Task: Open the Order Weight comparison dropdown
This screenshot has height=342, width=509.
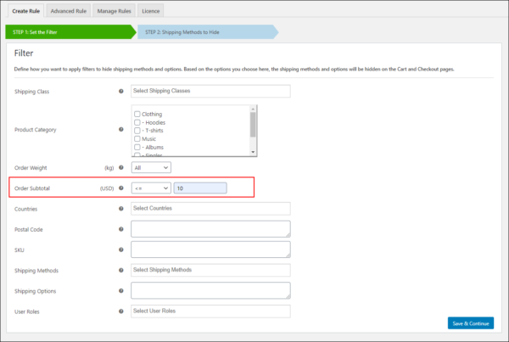Action: pos(151,167)
